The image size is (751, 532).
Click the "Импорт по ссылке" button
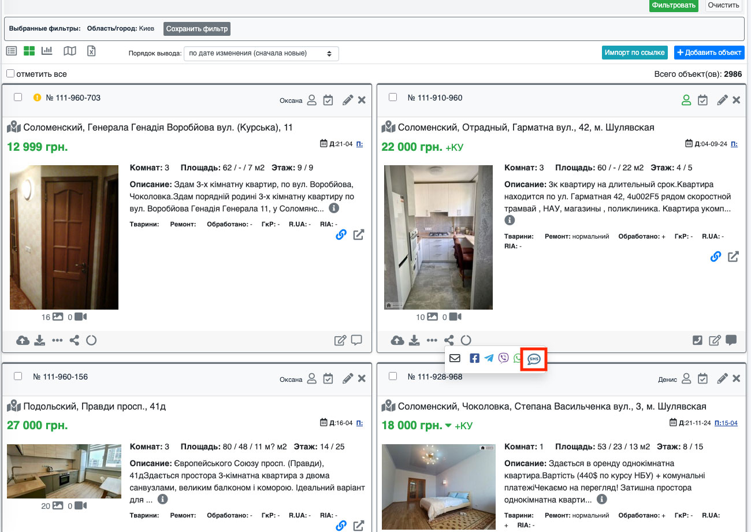pyautogui.click(x=634, y=53)
